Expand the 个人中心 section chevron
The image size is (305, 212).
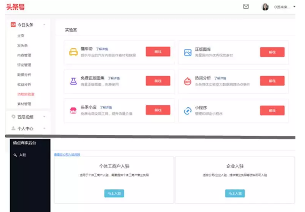[x=44, y=128]
